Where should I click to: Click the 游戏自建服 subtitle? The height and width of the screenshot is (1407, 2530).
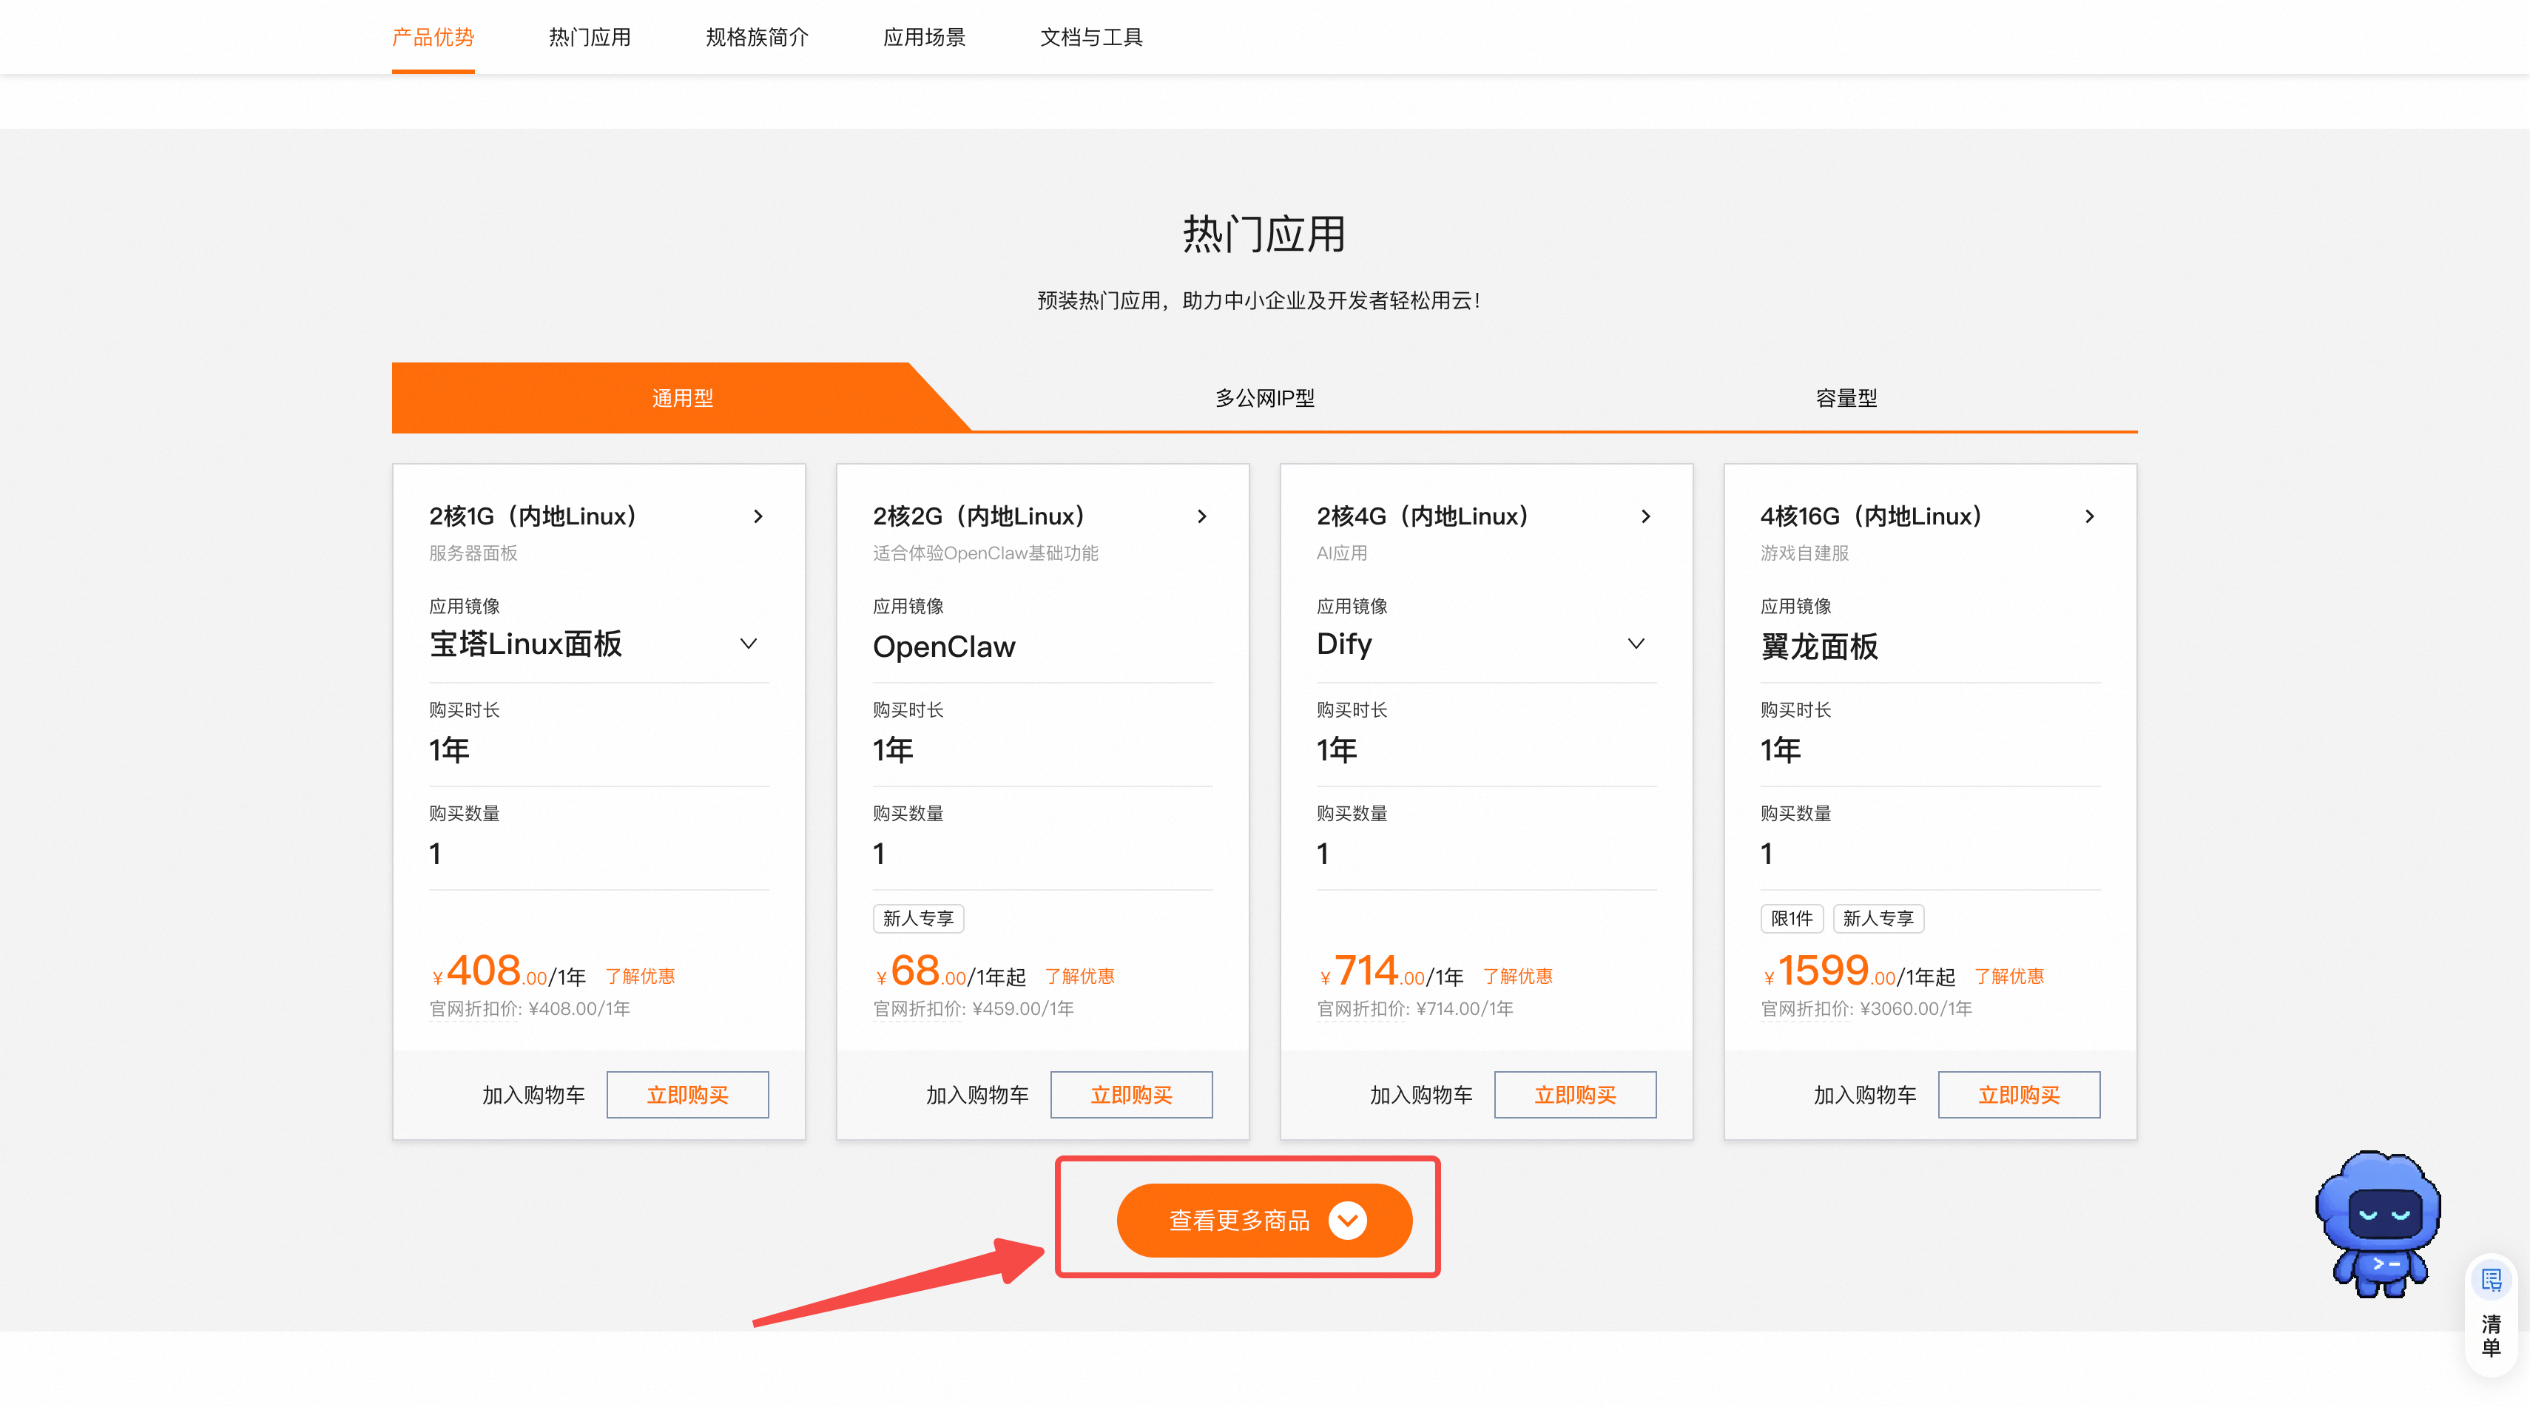(x=1804, y=554)
